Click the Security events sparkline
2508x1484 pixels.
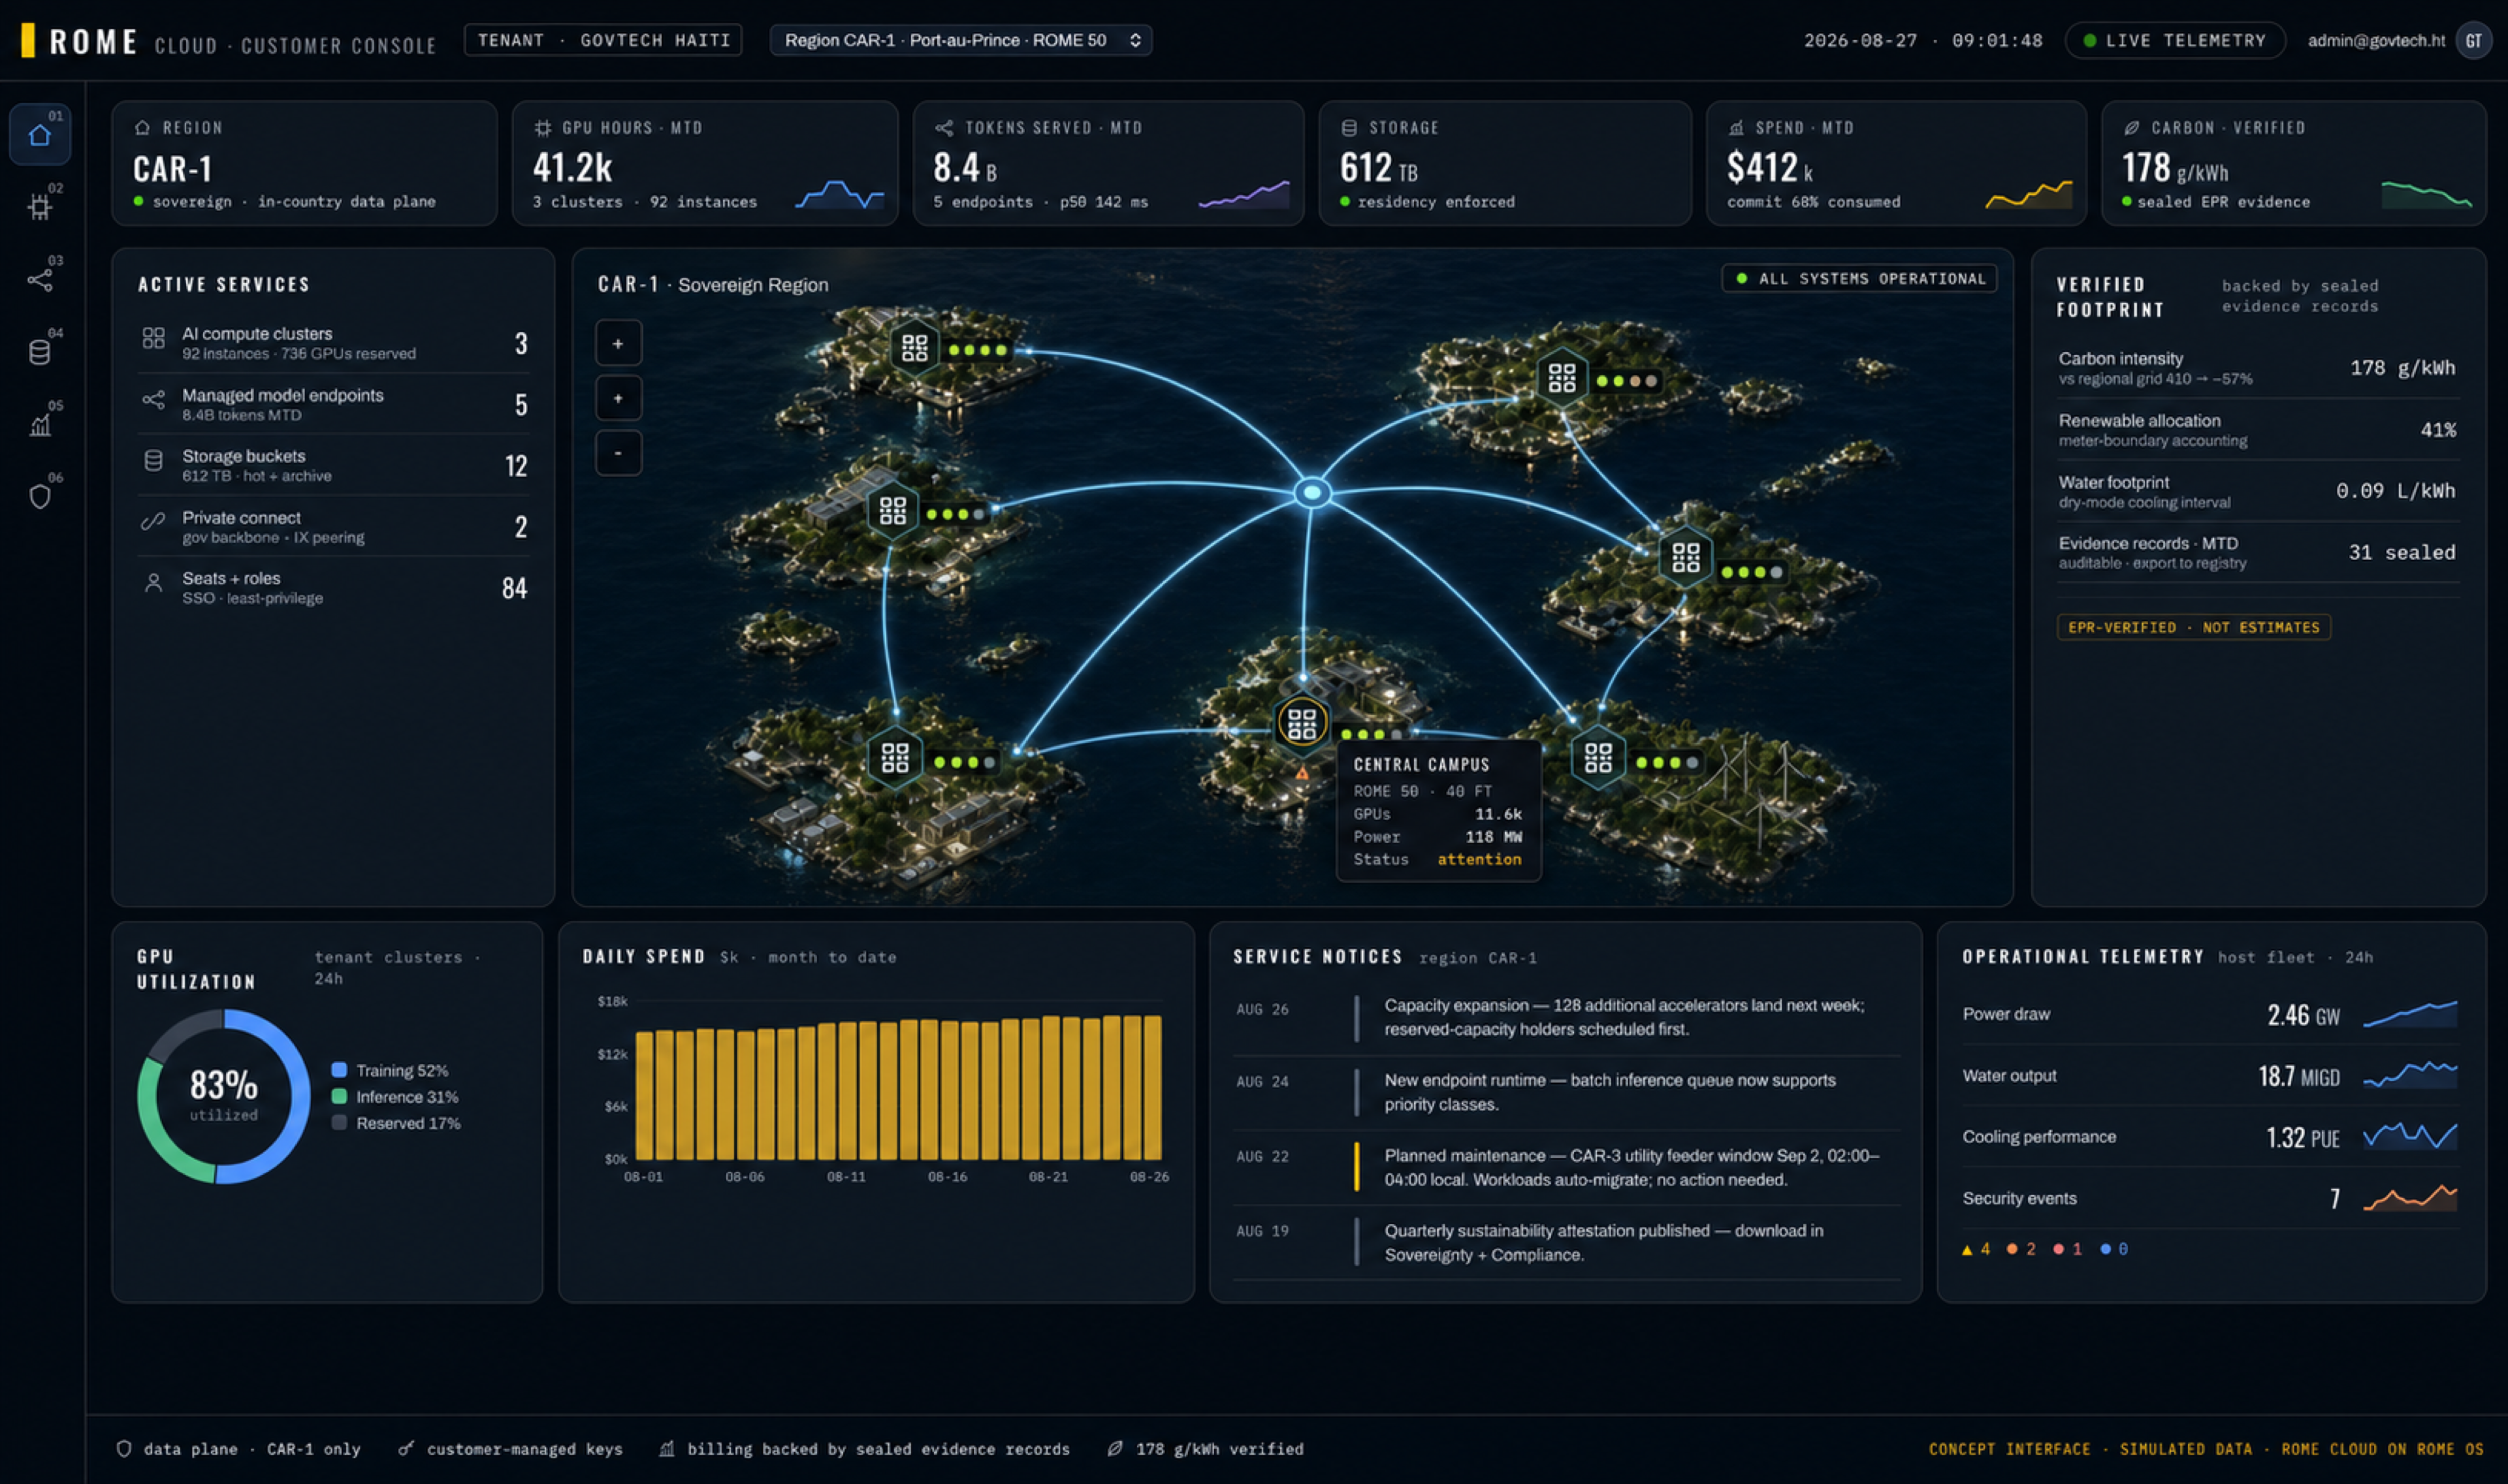point(2410,1198)
